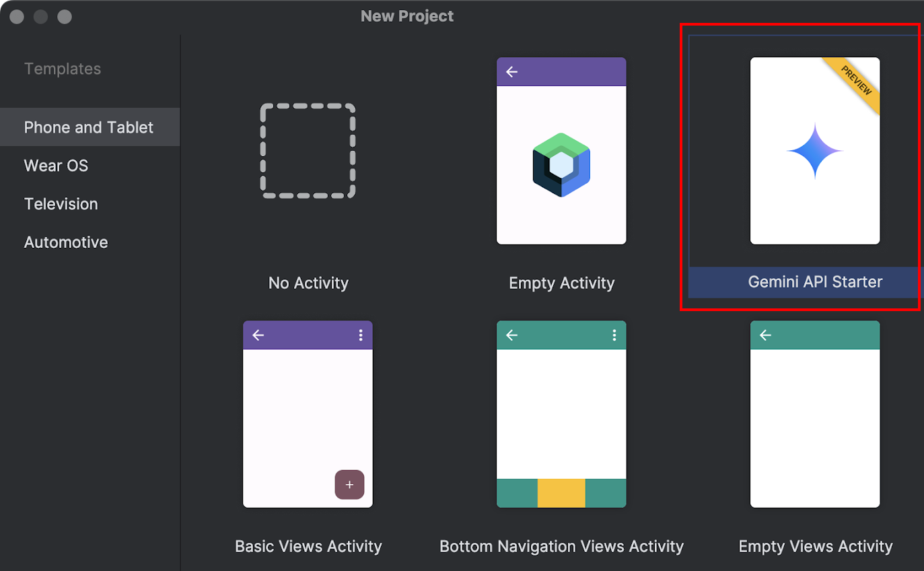Open the Automotive templates category

(x=65, y=242)
